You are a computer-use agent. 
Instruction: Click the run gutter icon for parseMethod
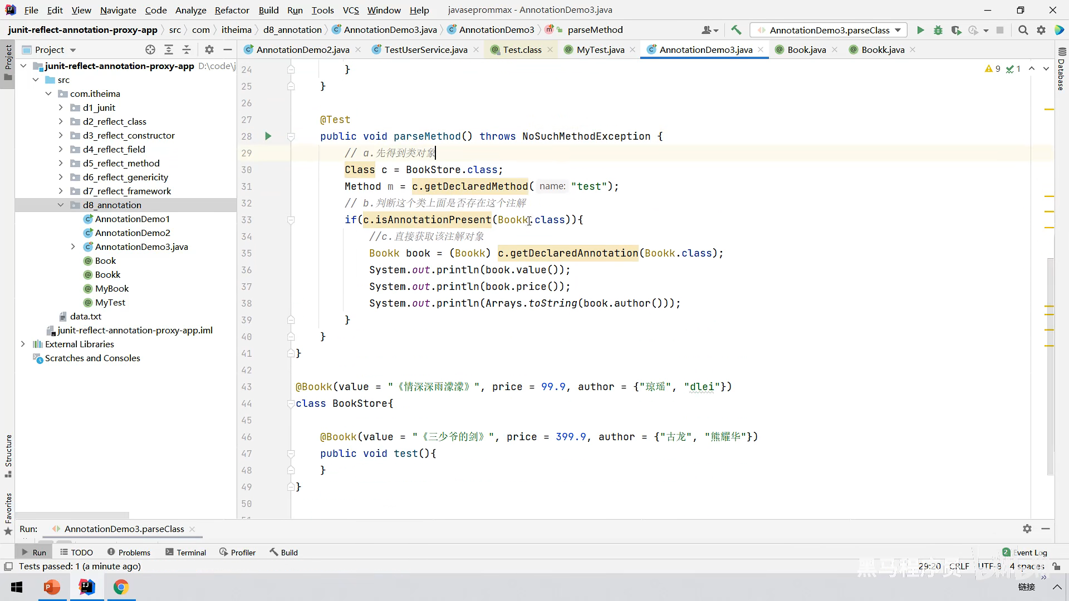tap(268, 136)
